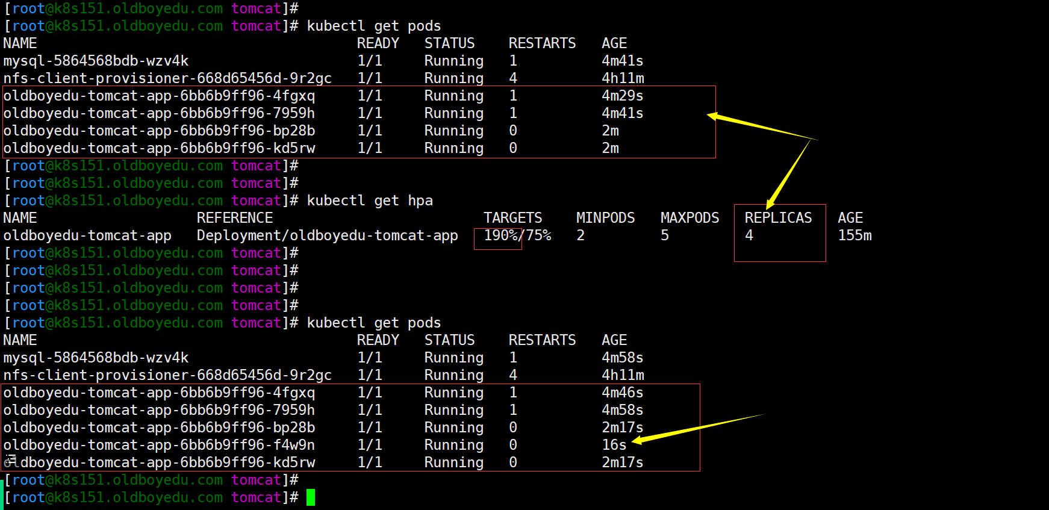The height and width of the screenshot is (510, 1049).
Task: Click the 16s age of newest pod
Action: click(614, 445)
